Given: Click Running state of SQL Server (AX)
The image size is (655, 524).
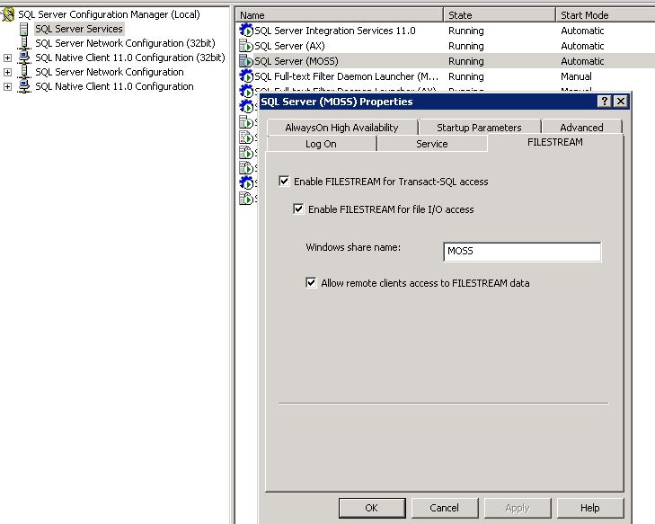Looking at the screenshot, I should click(466, 46).
